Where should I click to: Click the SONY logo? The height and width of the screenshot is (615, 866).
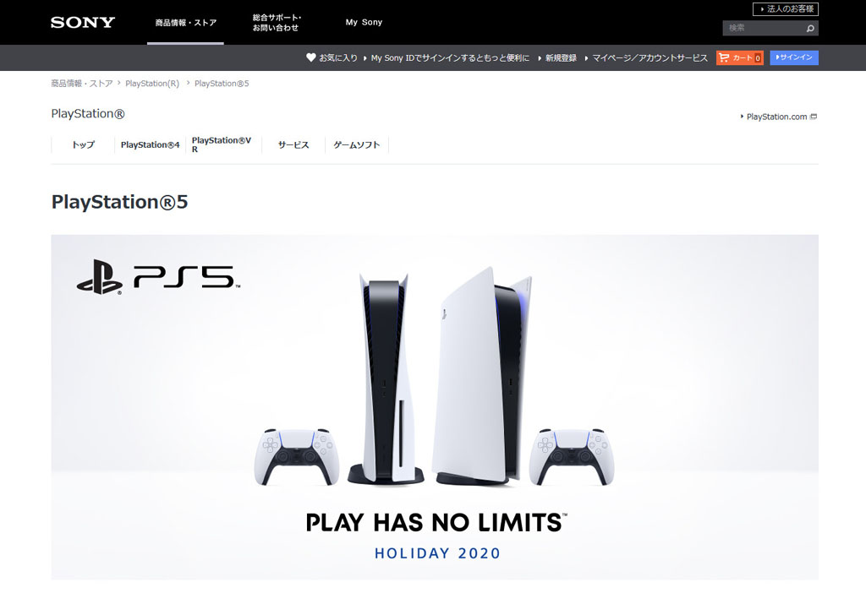(83, 23)
